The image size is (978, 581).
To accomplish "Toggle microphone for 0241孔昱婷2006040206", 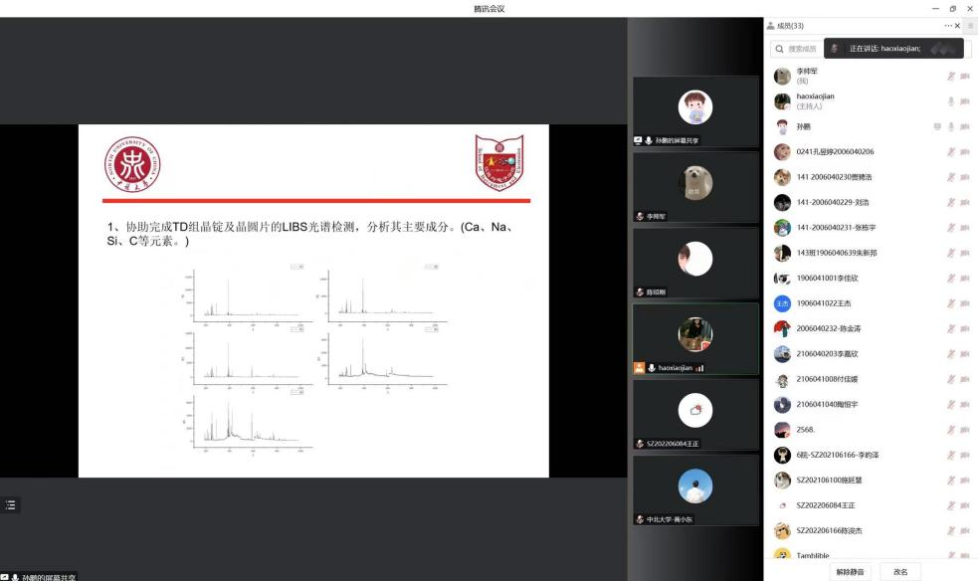I will coord(951,151).
